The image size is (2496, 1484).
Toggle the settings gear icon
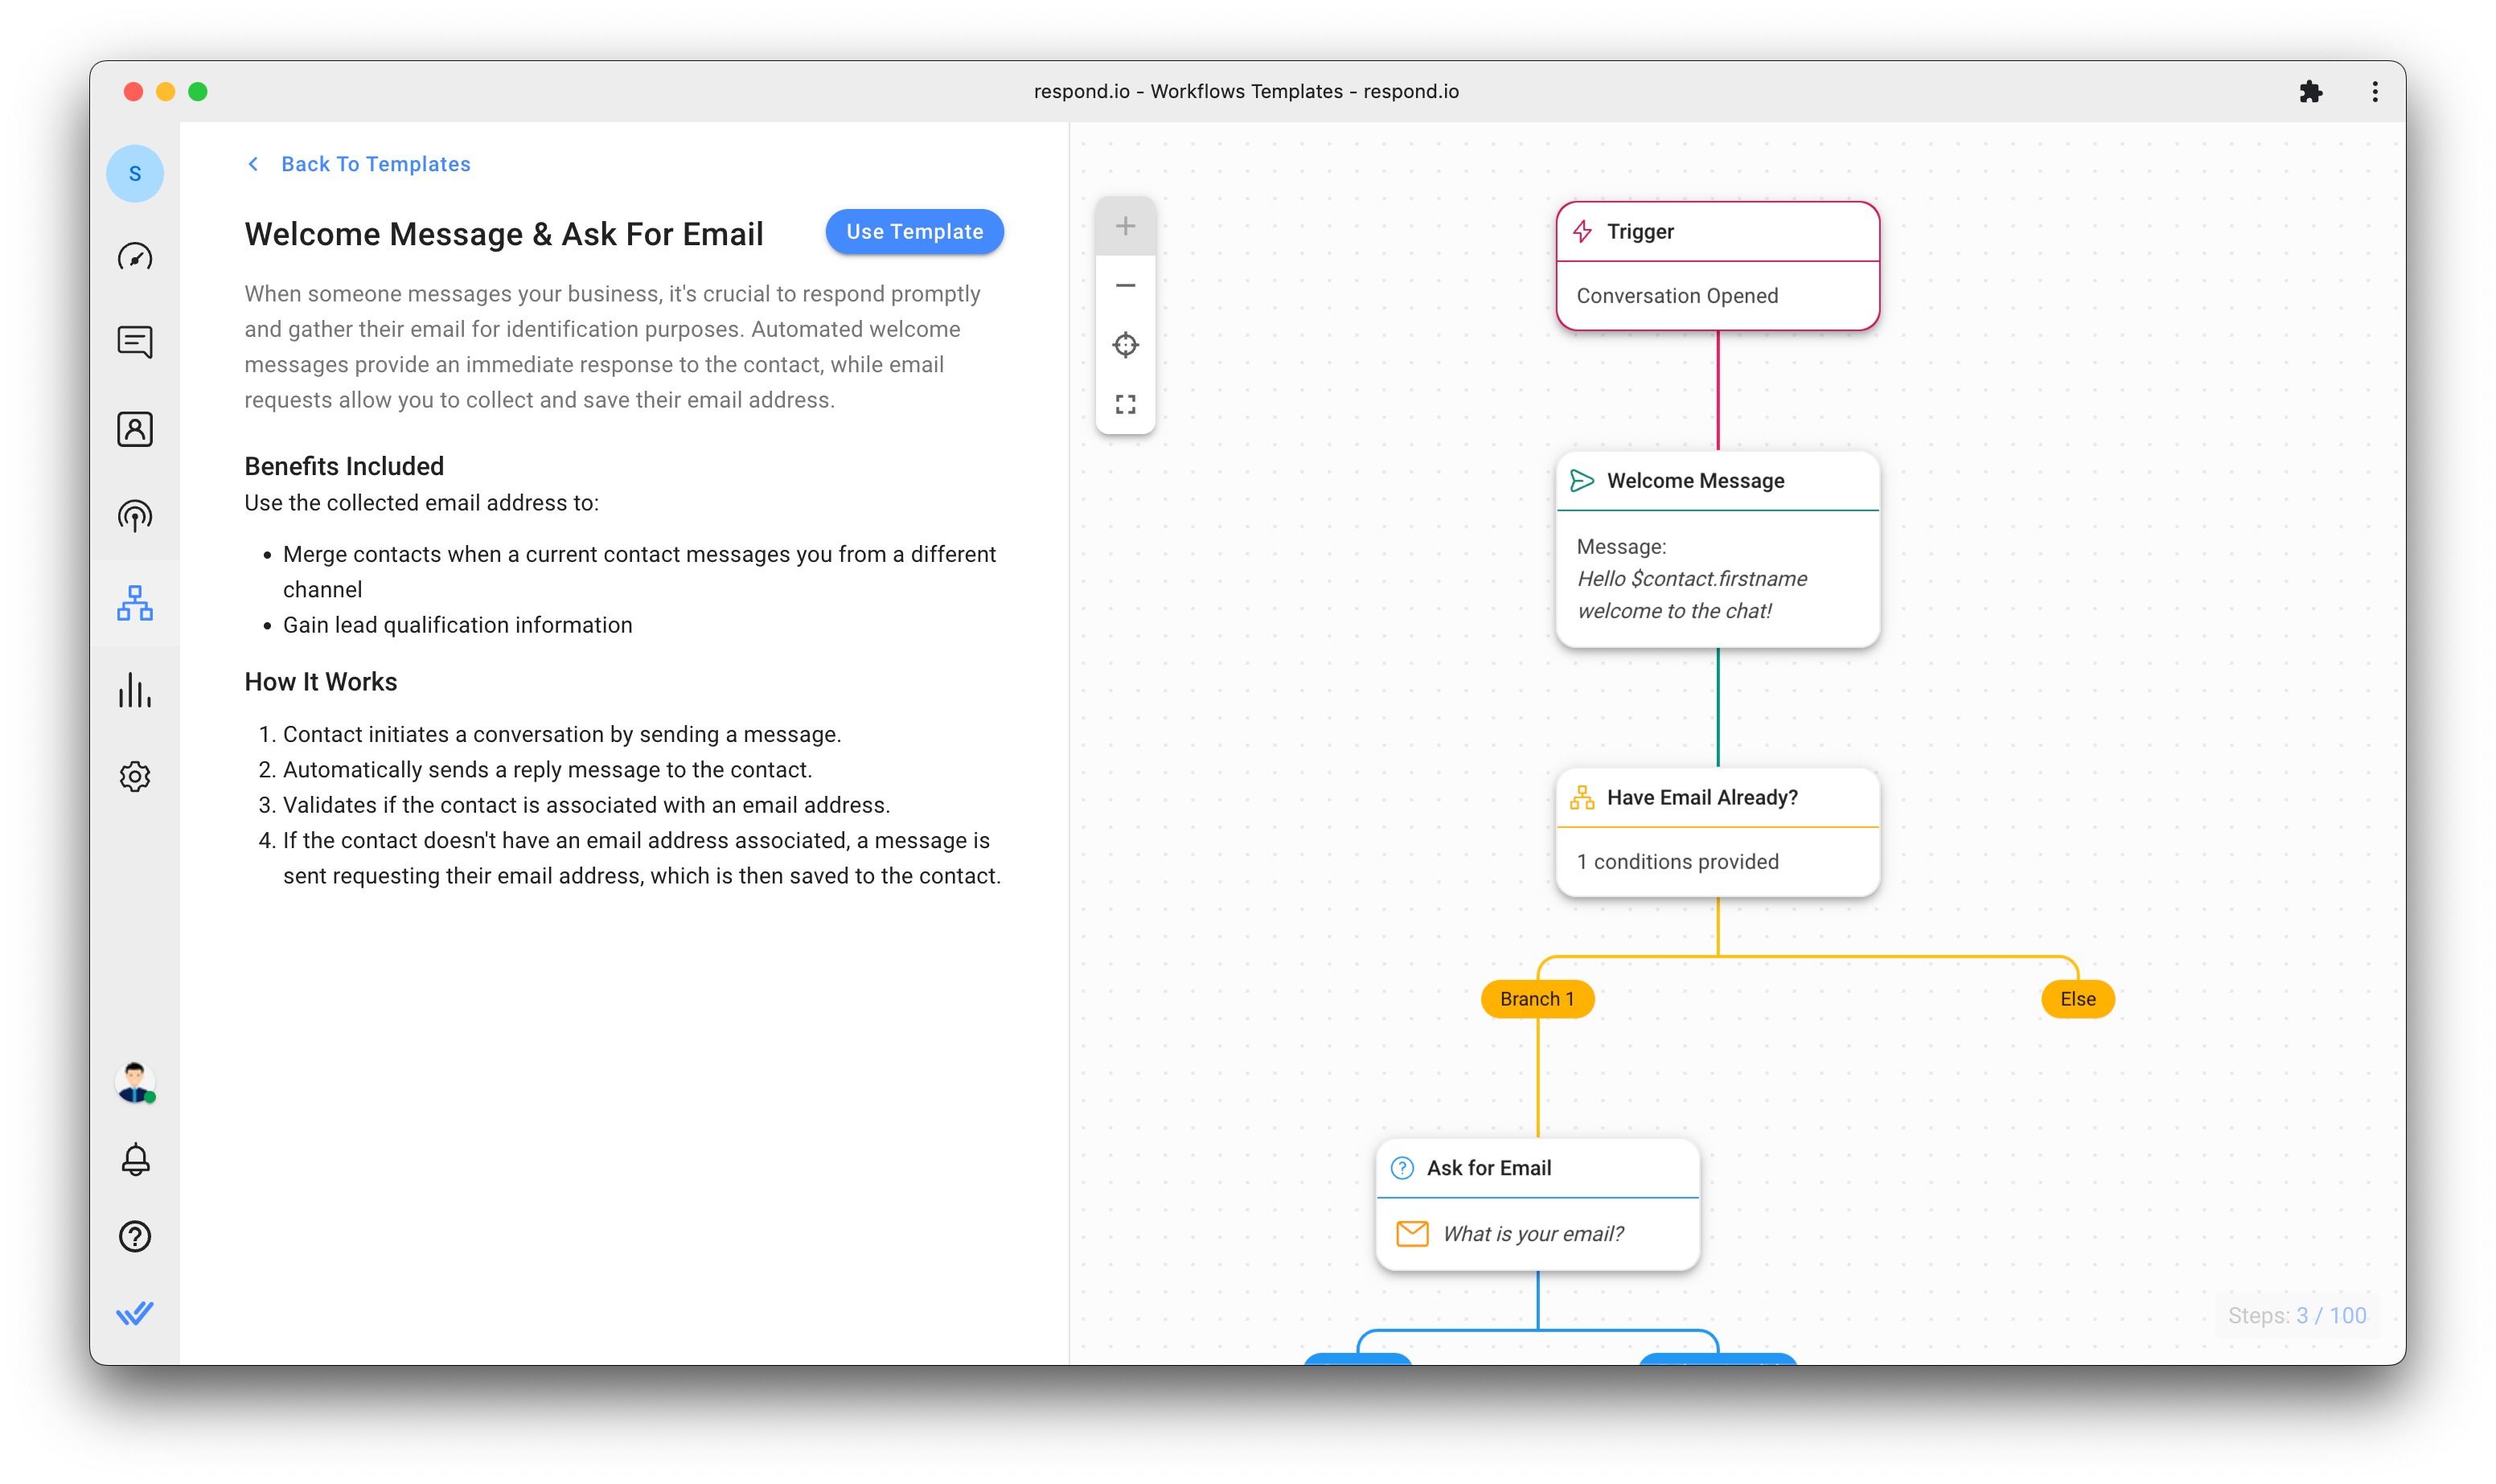pyautogui.click(x=136, y=776)
